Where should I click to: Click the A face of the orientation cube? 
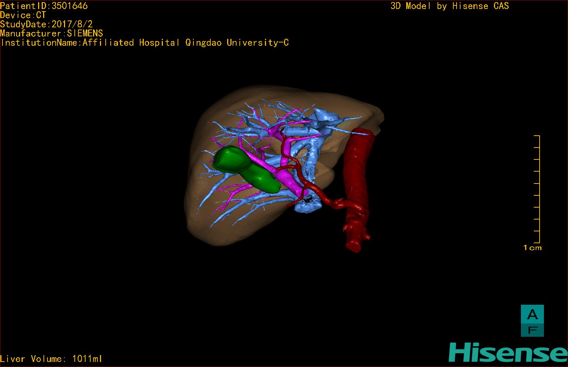[x=532, y=314]
